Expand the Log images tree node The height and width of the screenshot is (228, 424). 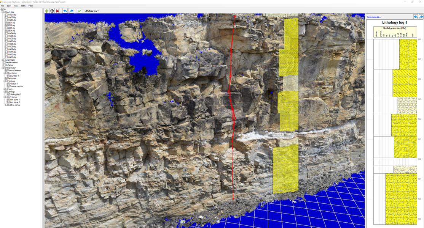(x=2, y=60)
